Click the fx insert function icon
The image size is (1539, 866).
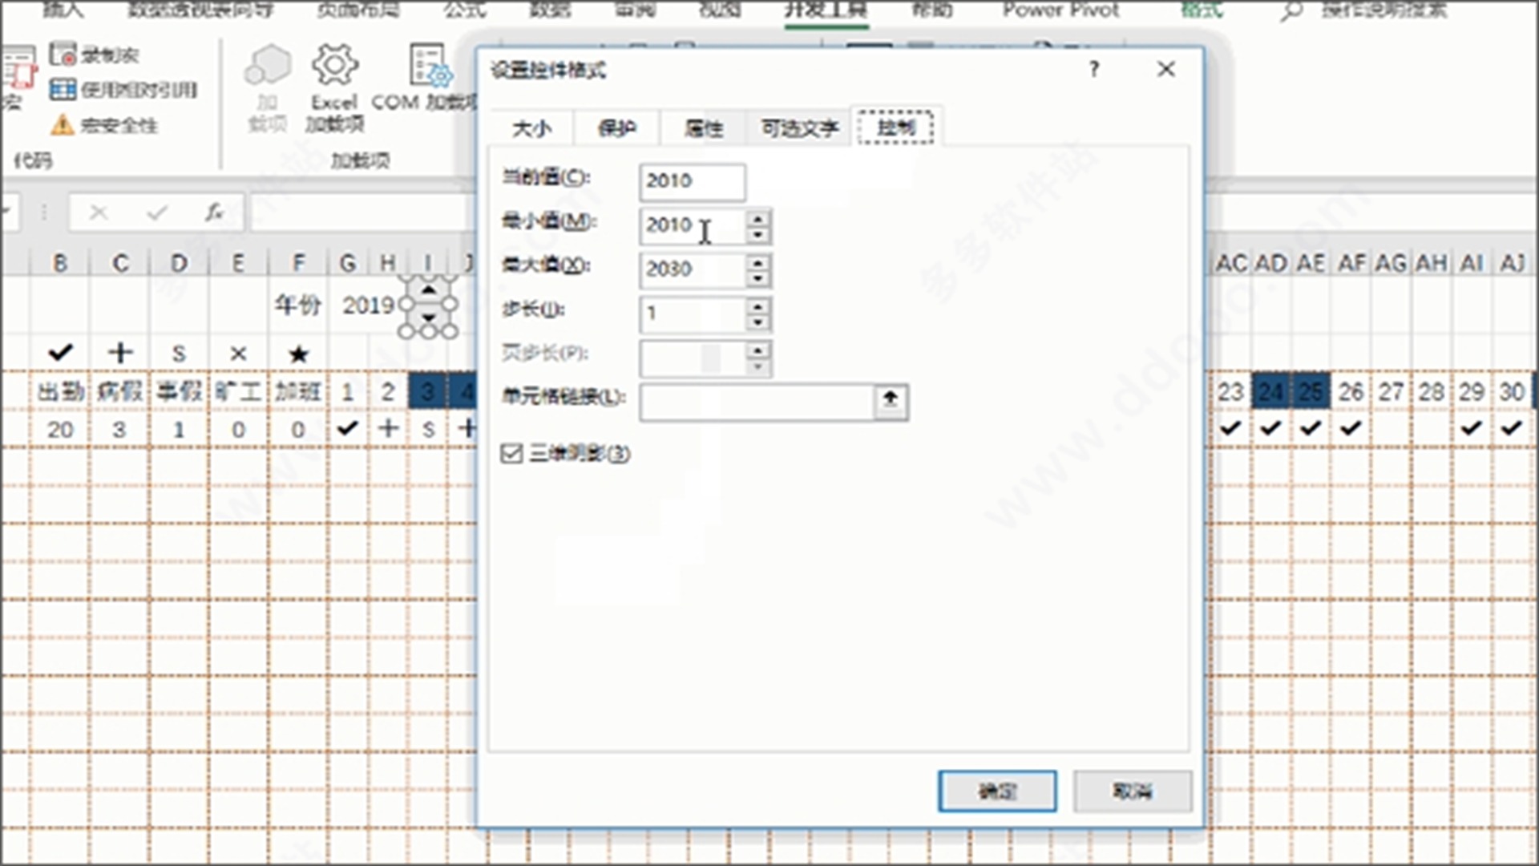point(214,212)
